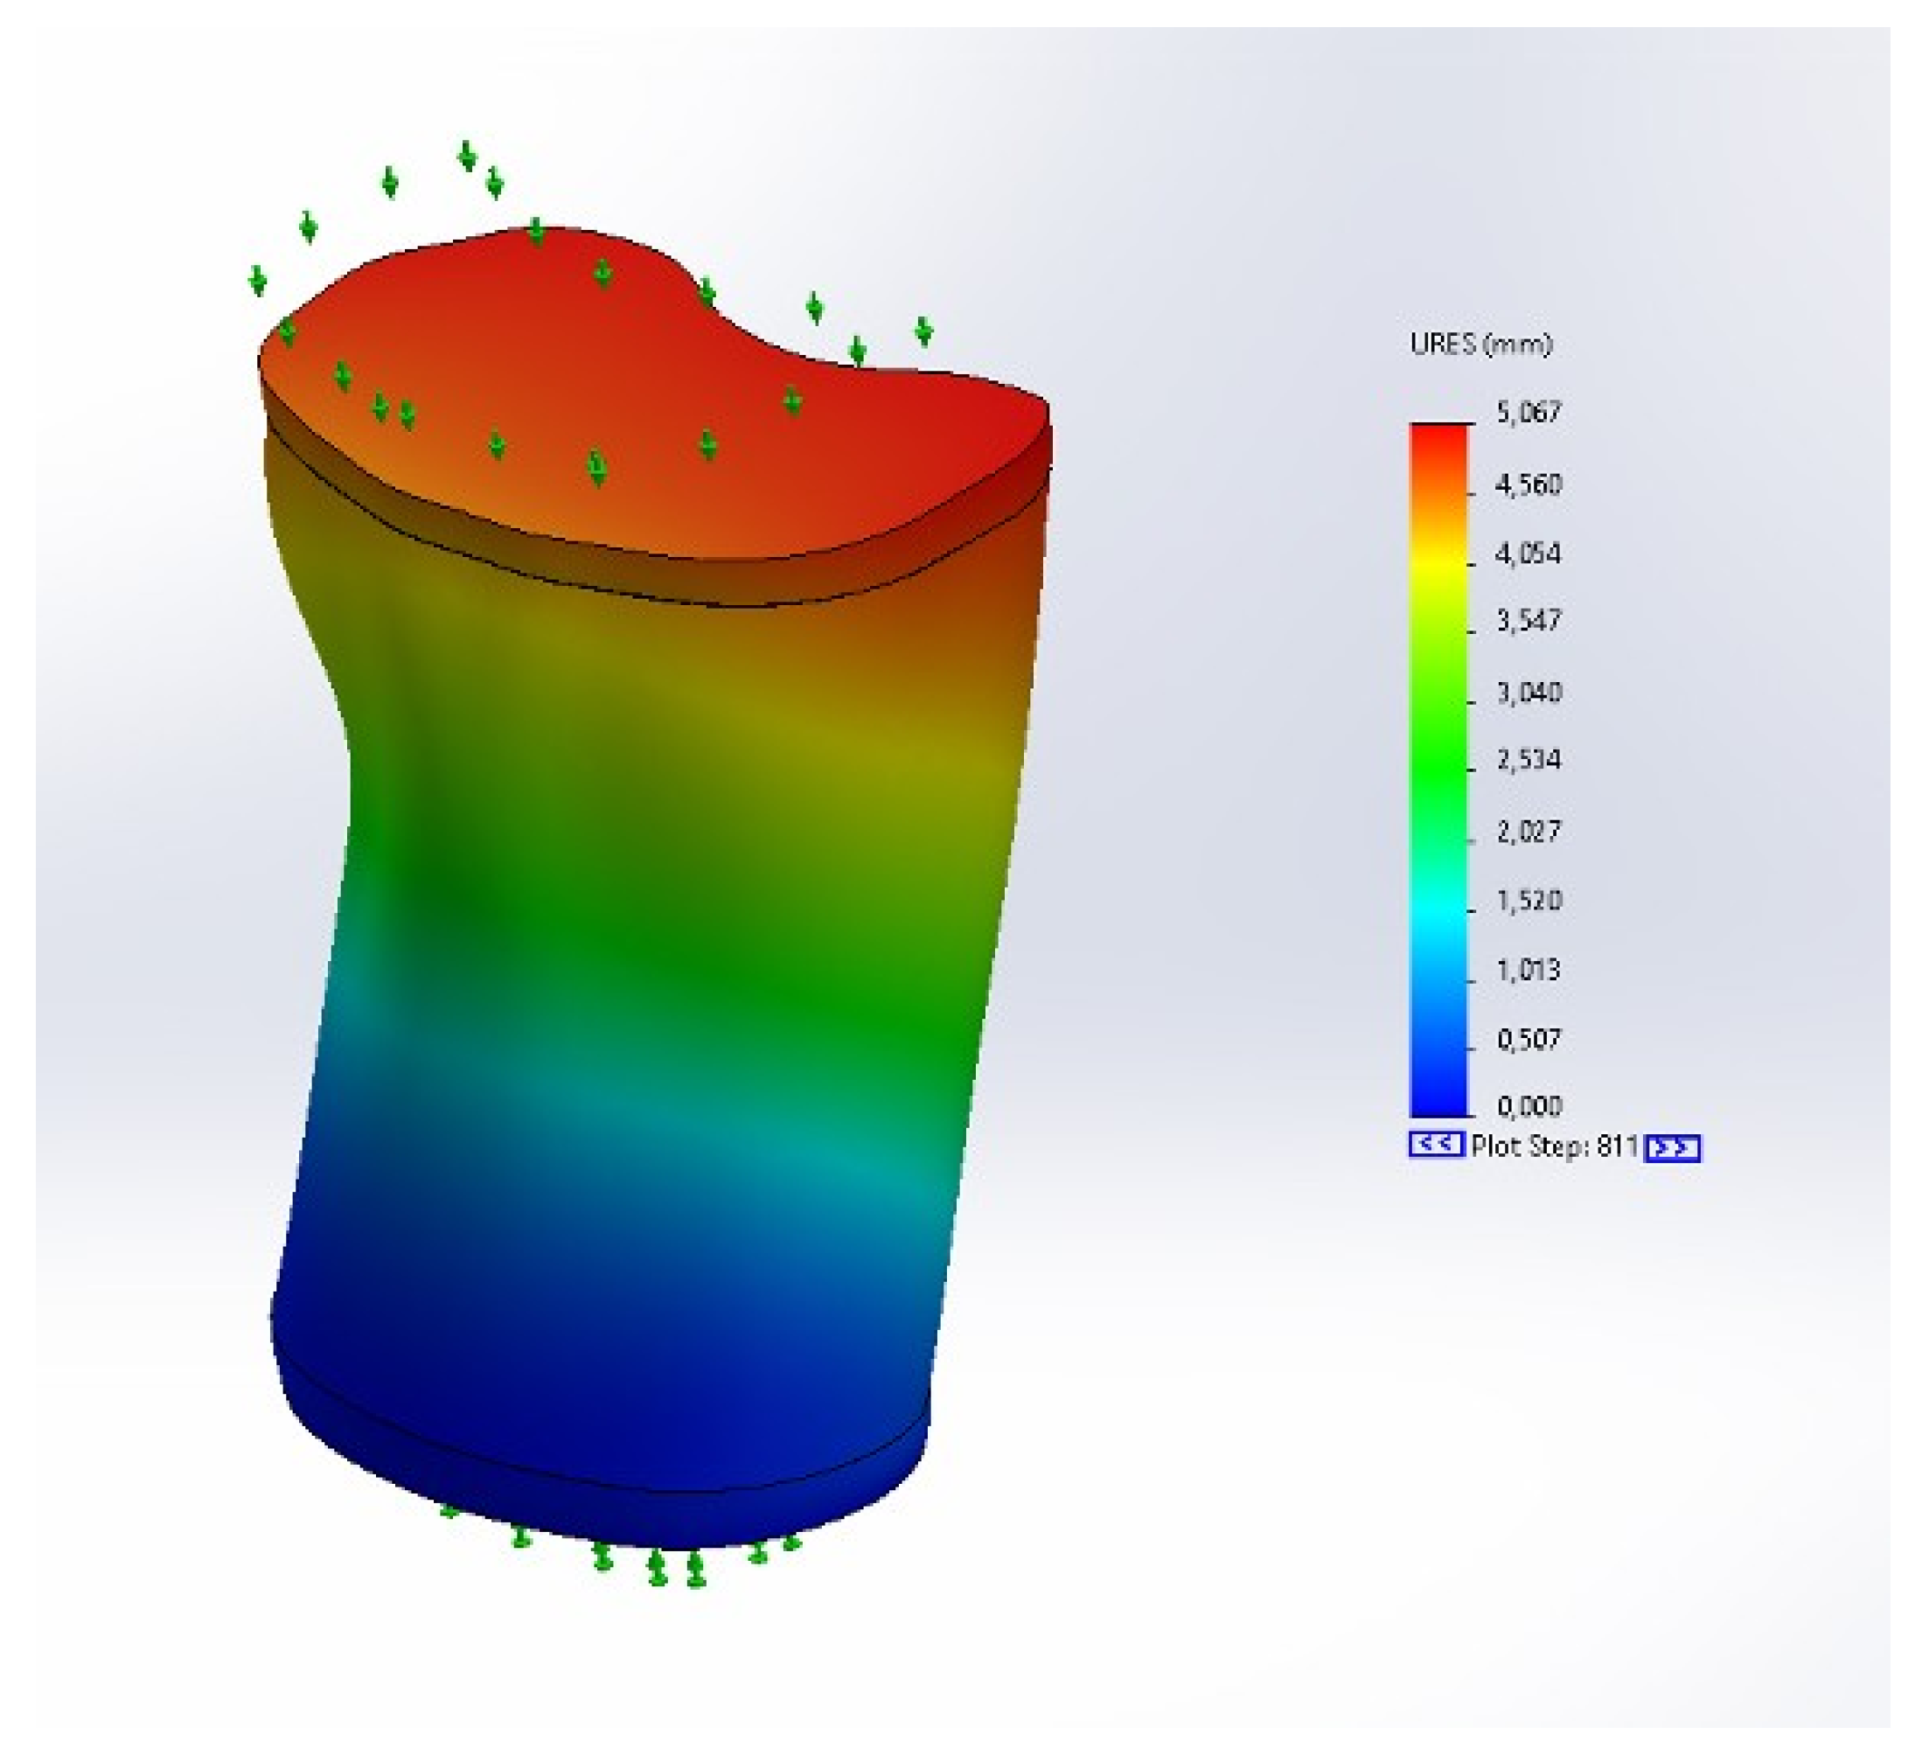Click the Plot Step: 811 label
1915x1762 pixels.
point(1554,1146)
